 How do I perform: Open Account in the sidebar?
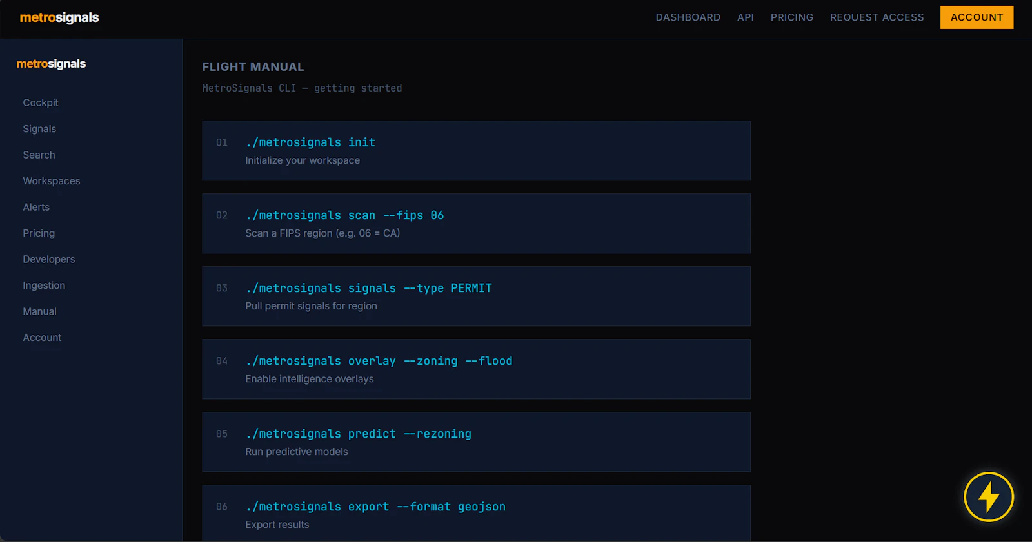(42, 338)
